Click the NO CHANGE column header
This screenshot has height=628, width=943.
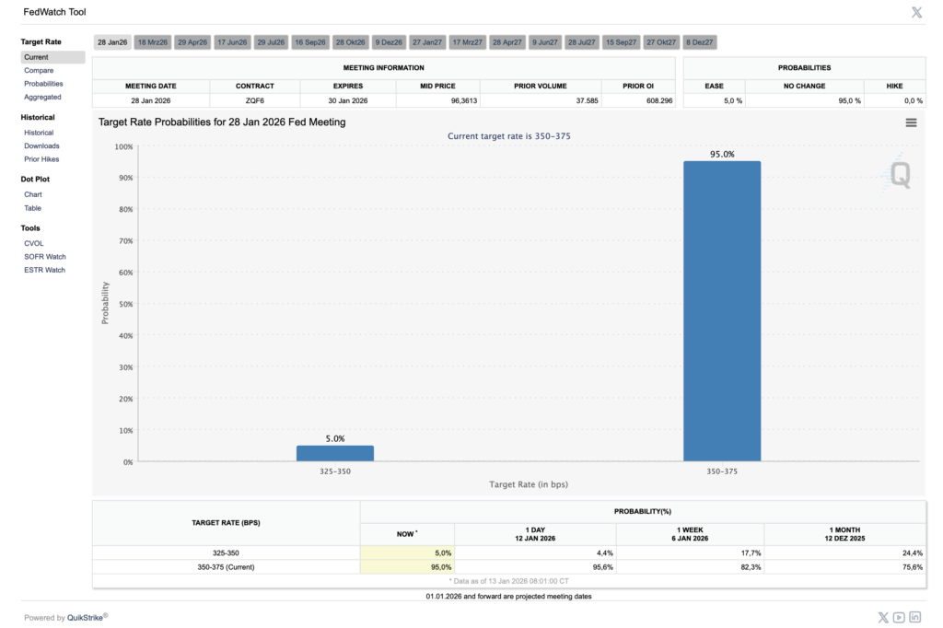804,86
